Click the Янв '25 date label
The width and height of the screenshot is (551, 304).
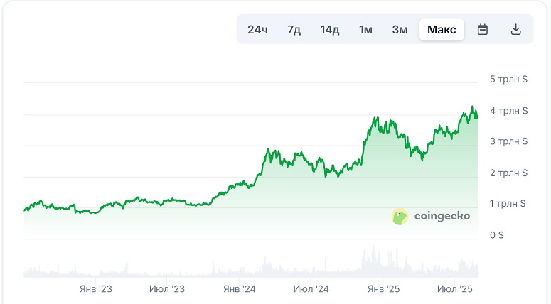(384, 289)
